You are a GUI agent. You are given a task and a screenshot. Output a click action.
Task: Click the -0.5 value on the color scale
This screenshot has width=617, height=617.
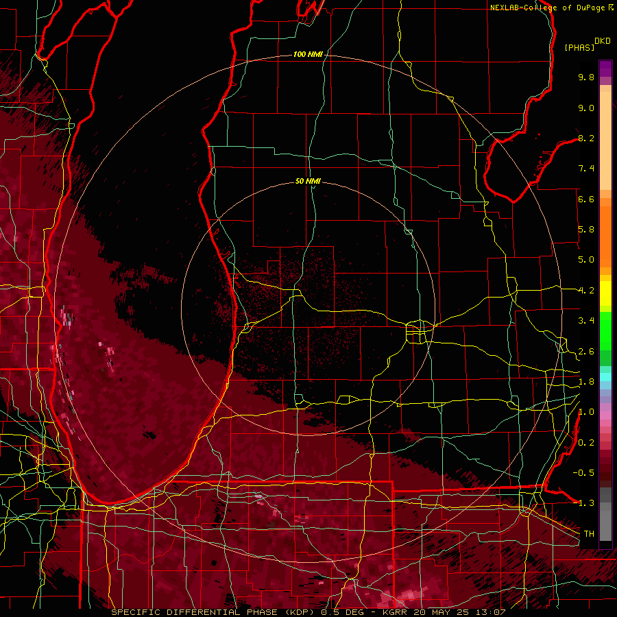[583, 473]
